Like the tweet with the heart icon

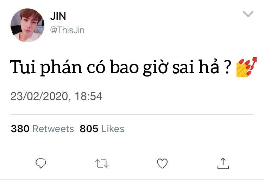click(162, 163)
